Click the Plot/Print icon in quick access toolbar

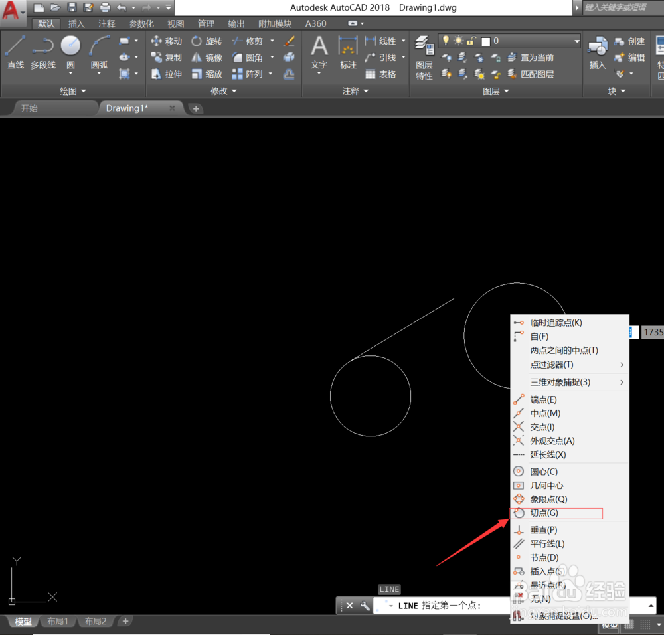pos(105,7)
